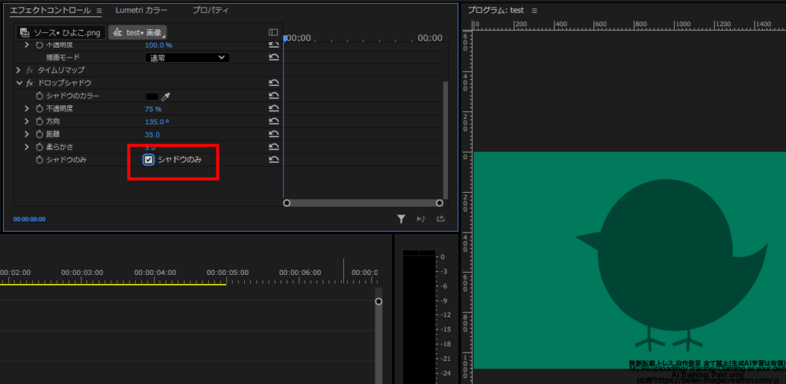Click the 描画モード property label

pos(63,58)
